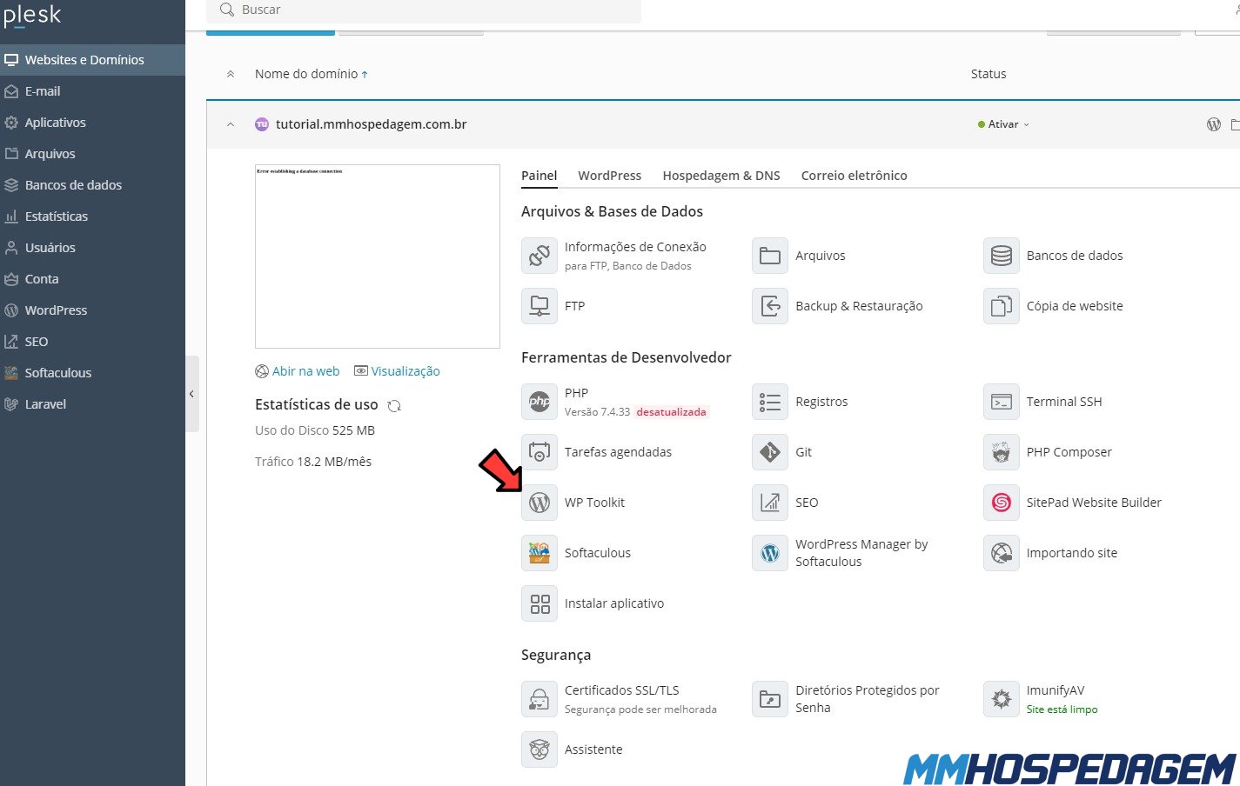1240x786 pixels.
Task: Open the PHP Composer icon
Action: tap(1002, 452)
